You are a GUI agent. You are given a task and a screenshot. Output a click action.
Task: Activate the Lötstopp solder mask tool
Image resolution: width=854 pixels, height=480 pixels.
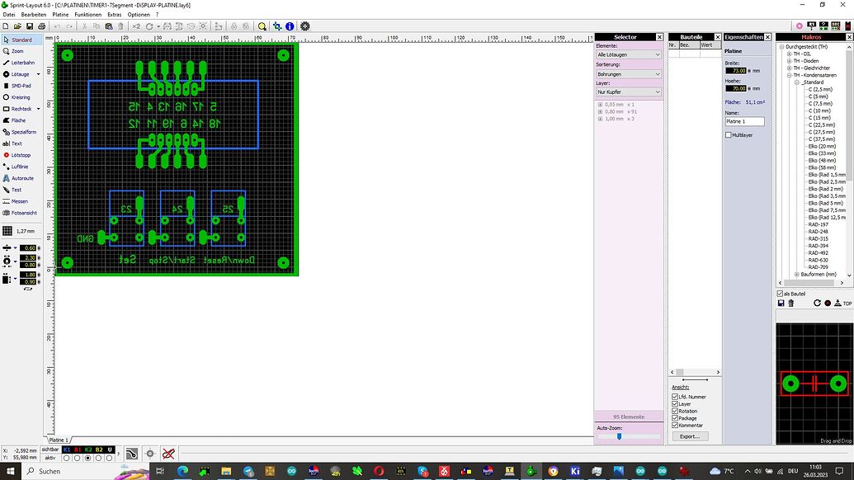21,155
